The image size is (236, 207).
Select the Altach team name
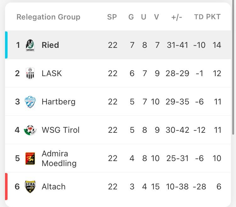point(53,187)
